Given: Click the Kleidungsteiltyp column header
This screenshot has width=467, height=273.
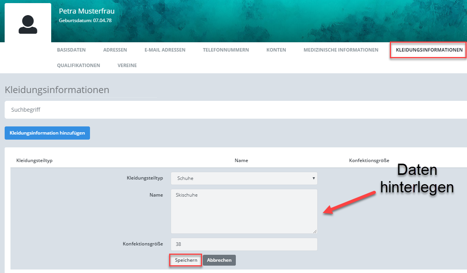Looking at the screenshot, I should coord(34,161).
